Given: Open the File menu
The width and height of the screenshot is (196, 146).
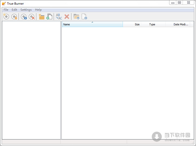Looking at the screenshot, I should (x=6, y=10).
